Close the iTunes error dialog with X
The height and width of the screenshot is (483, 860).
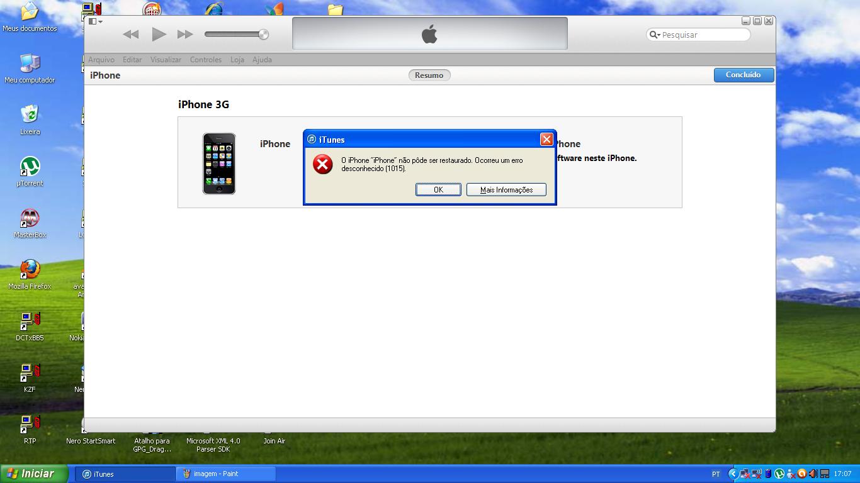(546, 139)
